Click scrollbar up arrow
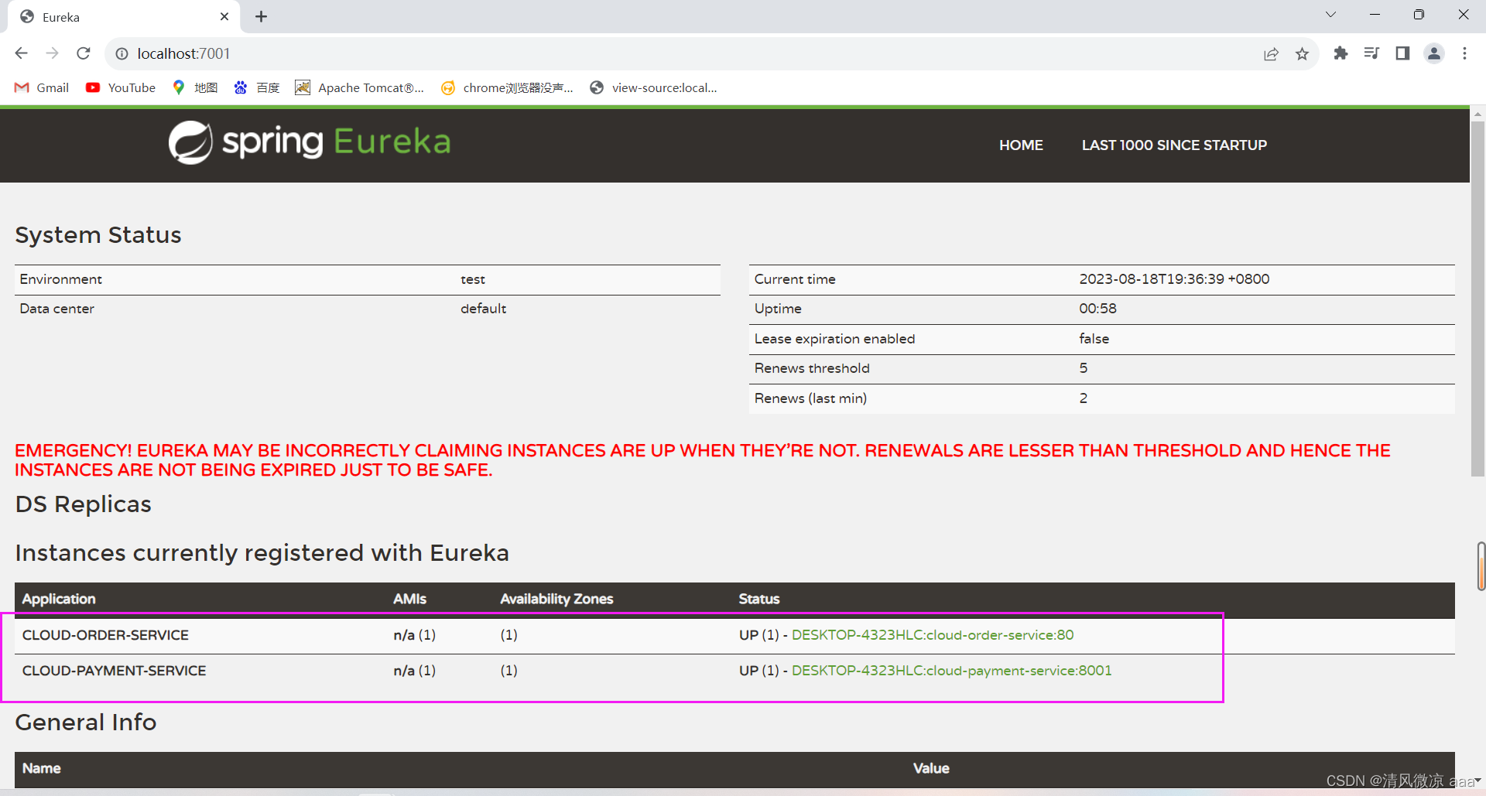Image resolution: width=1486 pixels, height=796 pixels. pyautogui.click(x=1477, y=114)
